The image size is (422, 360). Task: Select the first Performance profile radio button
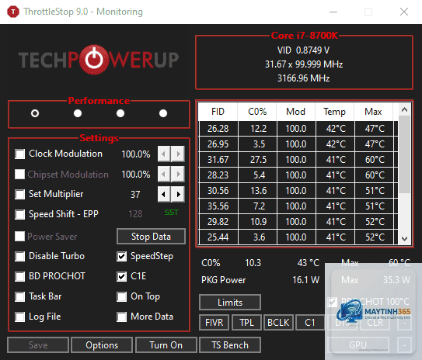click(x=35, y=113)
